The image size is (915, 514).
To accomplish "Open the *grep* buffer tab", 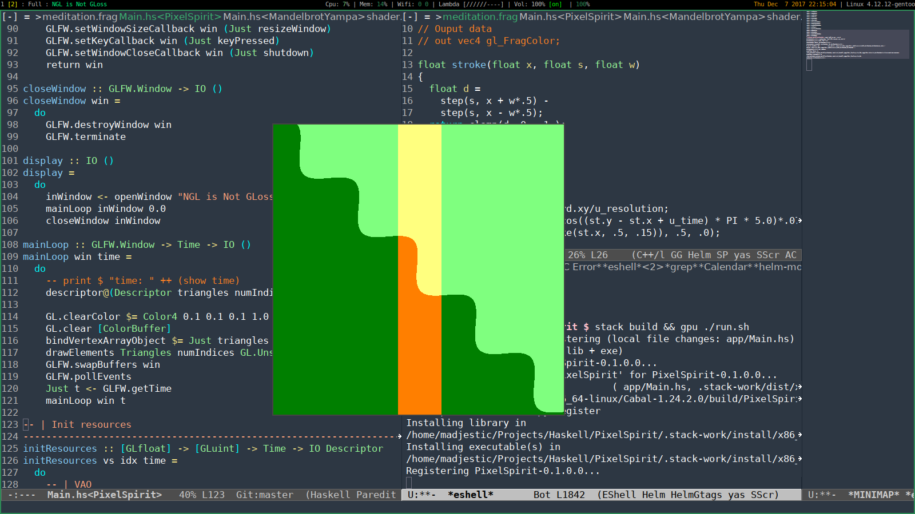I will tap(680, 267).
